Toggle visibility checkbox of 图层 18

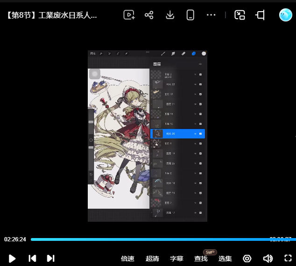[x=200, y=183]
